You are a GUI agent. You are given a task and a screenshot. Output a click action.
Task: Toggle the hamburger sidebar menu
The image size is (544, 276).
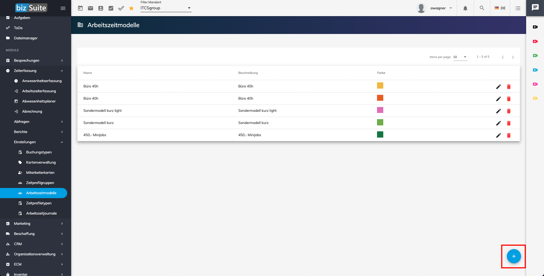tap(63, 8)
